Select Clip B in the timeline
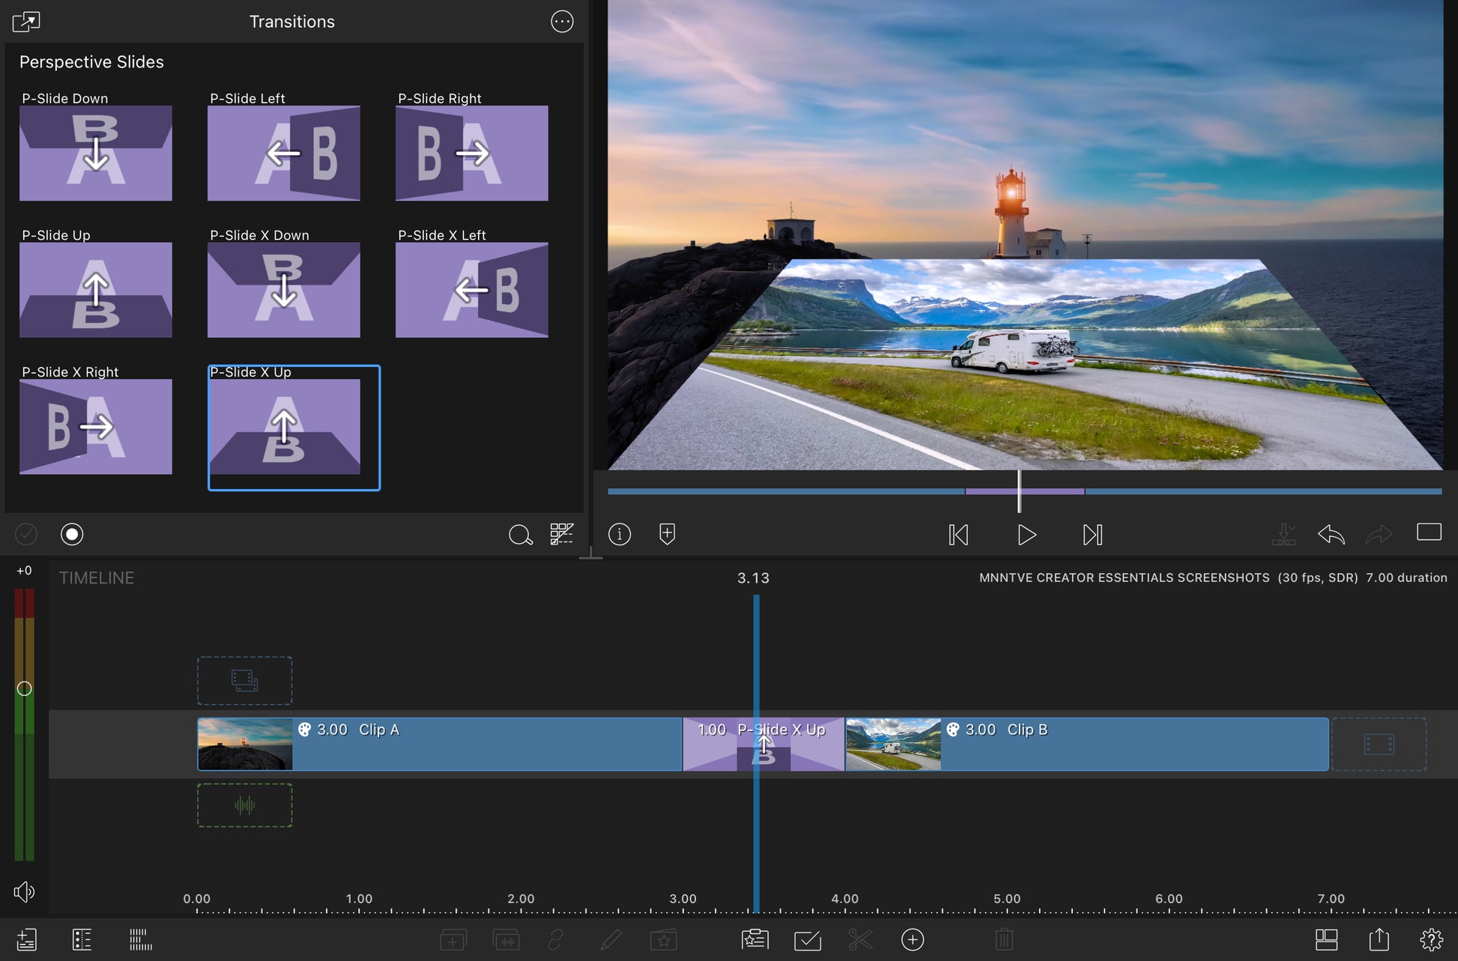 [1124, 745]
